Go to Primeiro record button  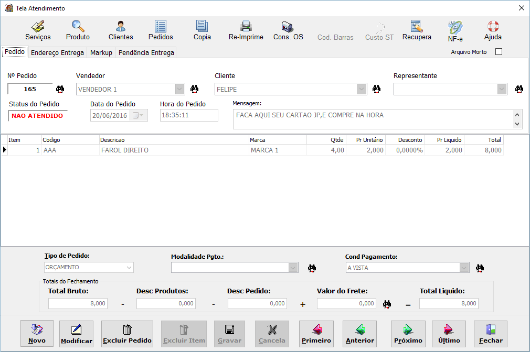(316, 334)
